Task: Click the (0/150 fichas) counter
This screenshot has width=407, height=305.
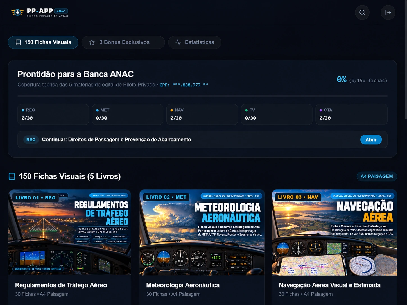Action: 368,81
